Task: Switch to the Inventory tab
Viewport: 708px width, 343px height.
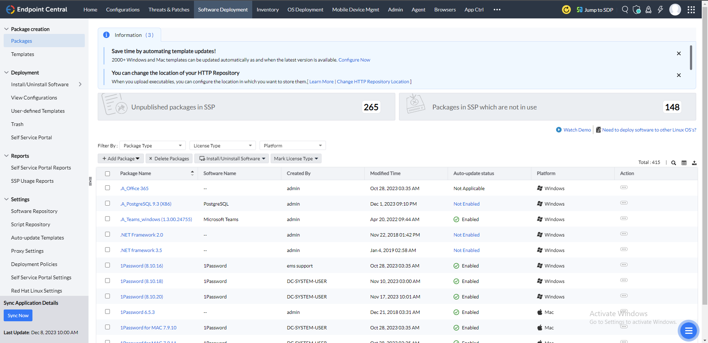Action: tap(267, 10)
